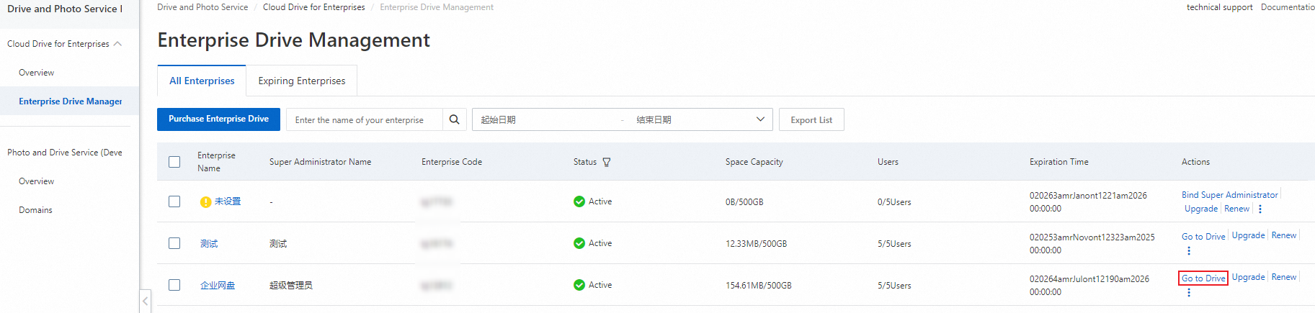Image resolution: width=1315 pixels, height=313 pixels.
Task: Open more actions menu for 测试 row
Action: pyautogui.click(x=1189, y=250)
